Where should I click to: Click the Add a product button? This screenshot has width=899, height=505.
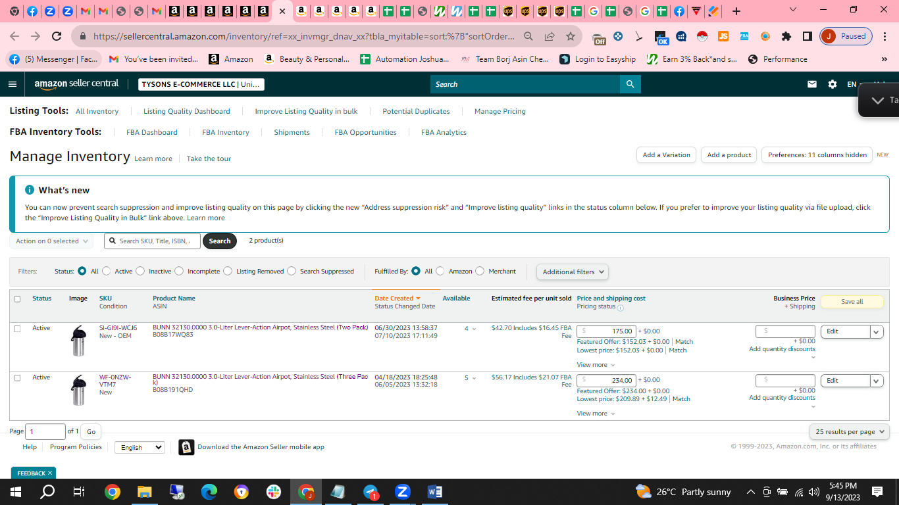(729, 155)
